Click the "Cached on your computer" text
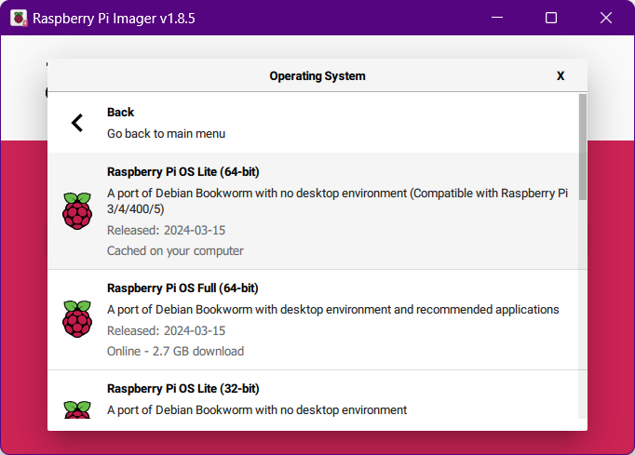 [x=175, y=251]
